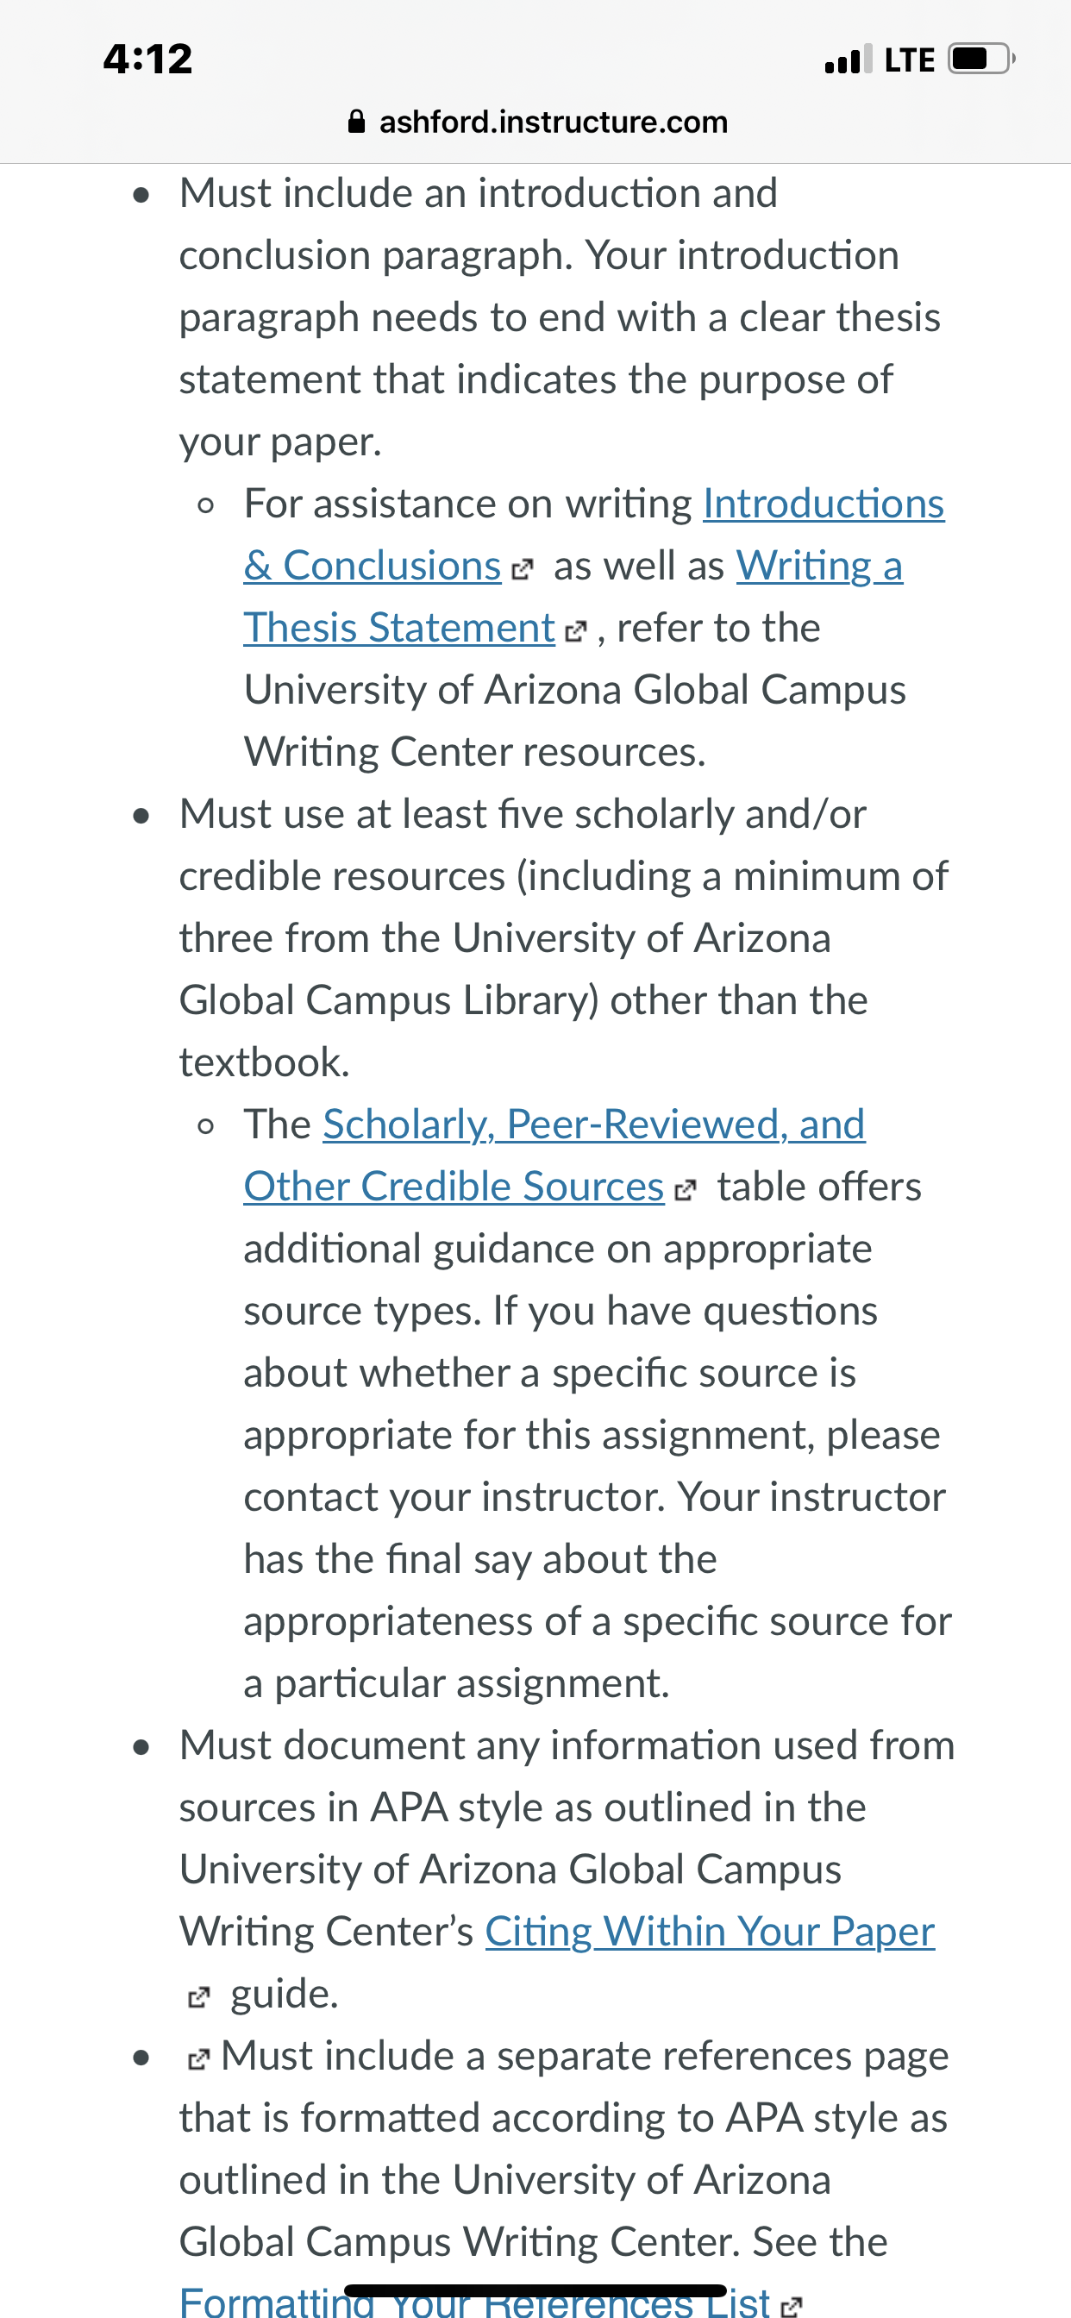The height and width of the screenshot is (2318, 1071).
Task: Tap the lock icon in address bar
Action: click(x=356, y=122)
